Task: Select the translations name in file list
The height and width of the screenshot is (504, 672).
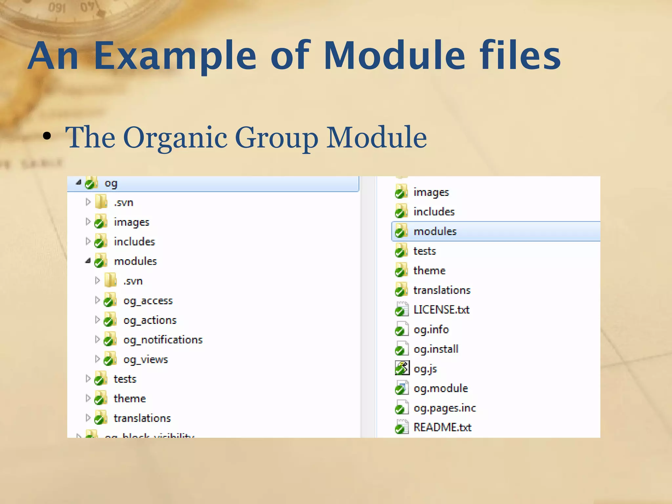Action: point(442,290)
